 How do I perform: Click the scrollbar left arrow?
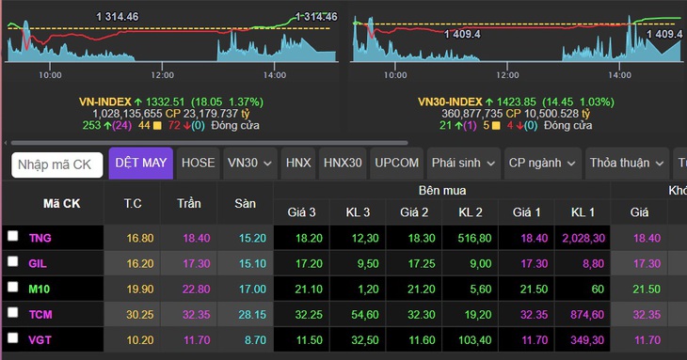coord(6,143)
